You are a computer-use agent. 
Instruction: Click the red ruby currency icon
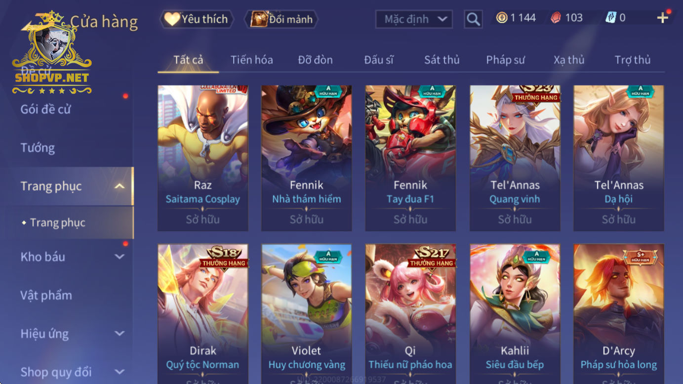point(556,18)
